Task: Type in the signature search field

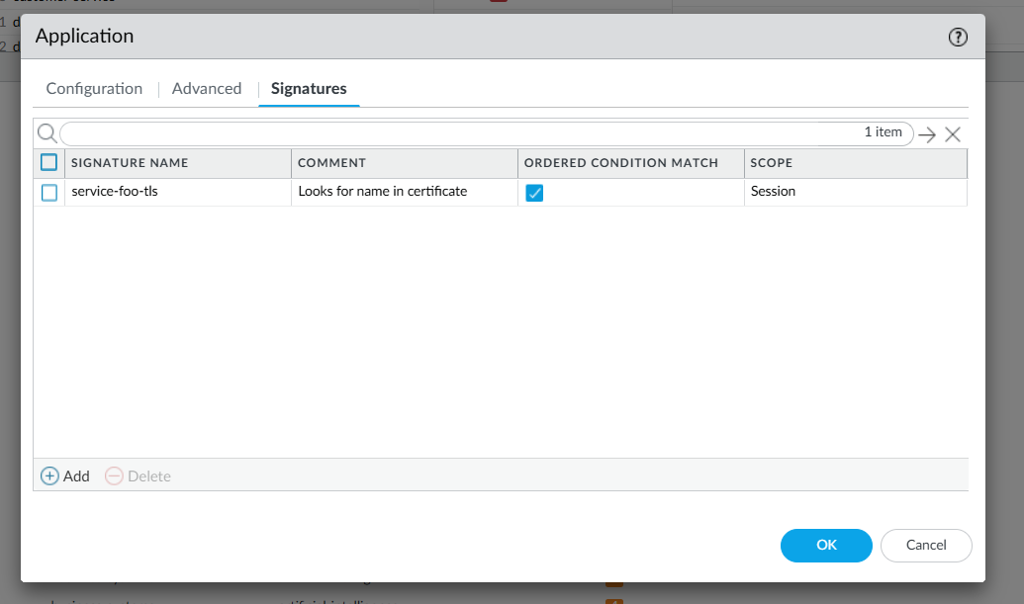Action: 455,133
